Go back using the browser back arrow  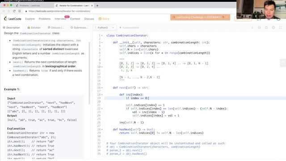4,11
